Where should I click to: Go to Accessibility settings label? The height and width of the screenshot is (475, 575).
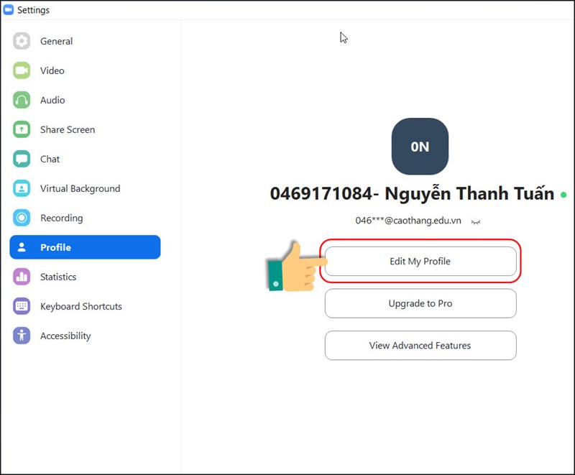(65, 336)
